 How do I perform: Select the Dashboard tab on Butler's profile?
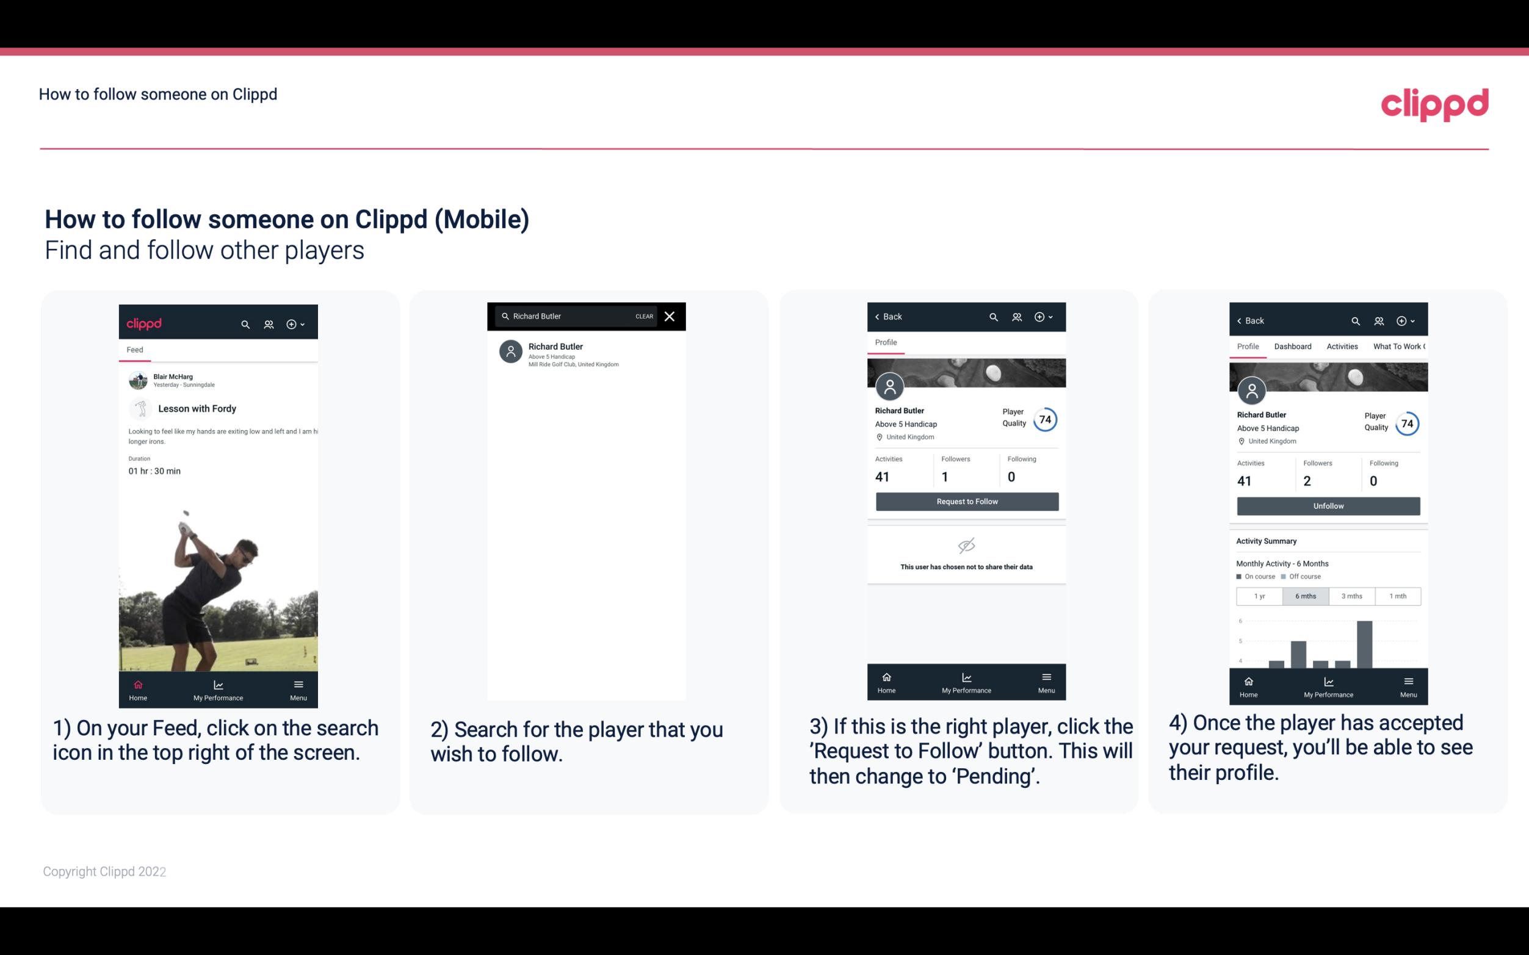pyautogui.click(x=1292, y=347)
